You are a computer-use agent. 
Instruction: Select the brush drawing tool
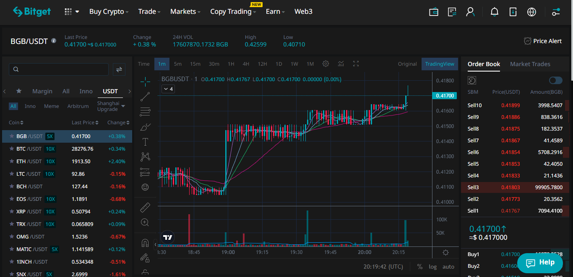point(145,126)
